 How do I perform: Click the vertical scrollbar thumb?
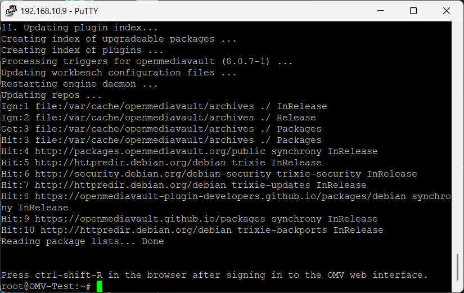458,267
